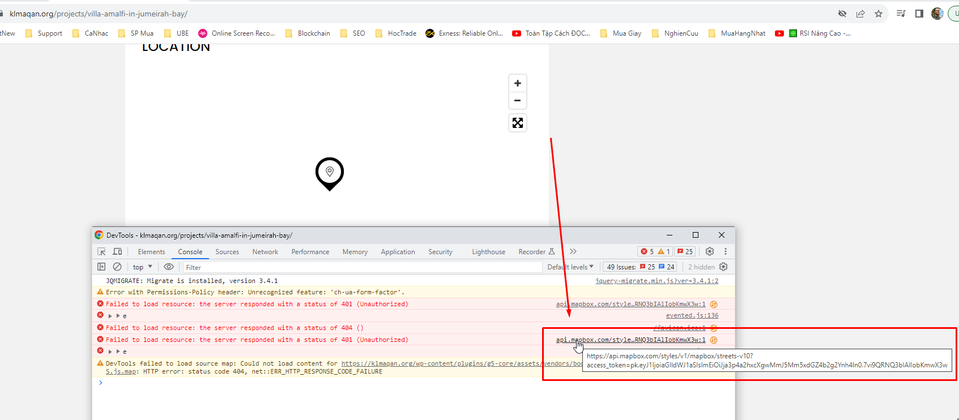Show more DevTools tabs with the double chevron
The width and height of the screenshot is (959, 420).
pos(573,251)
